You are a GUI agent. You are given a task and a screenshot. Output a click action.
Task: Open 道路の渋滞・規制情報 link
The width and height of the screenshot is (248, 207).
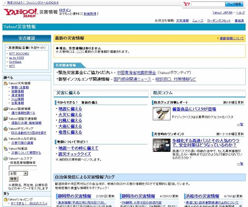pyautogui.click(x=26, y=123)
